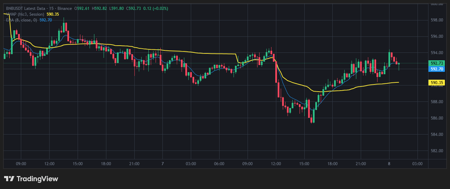The image size is (450, 189).
Task: Click the 588.00 price axis label
Action: (x=437, y=102)
